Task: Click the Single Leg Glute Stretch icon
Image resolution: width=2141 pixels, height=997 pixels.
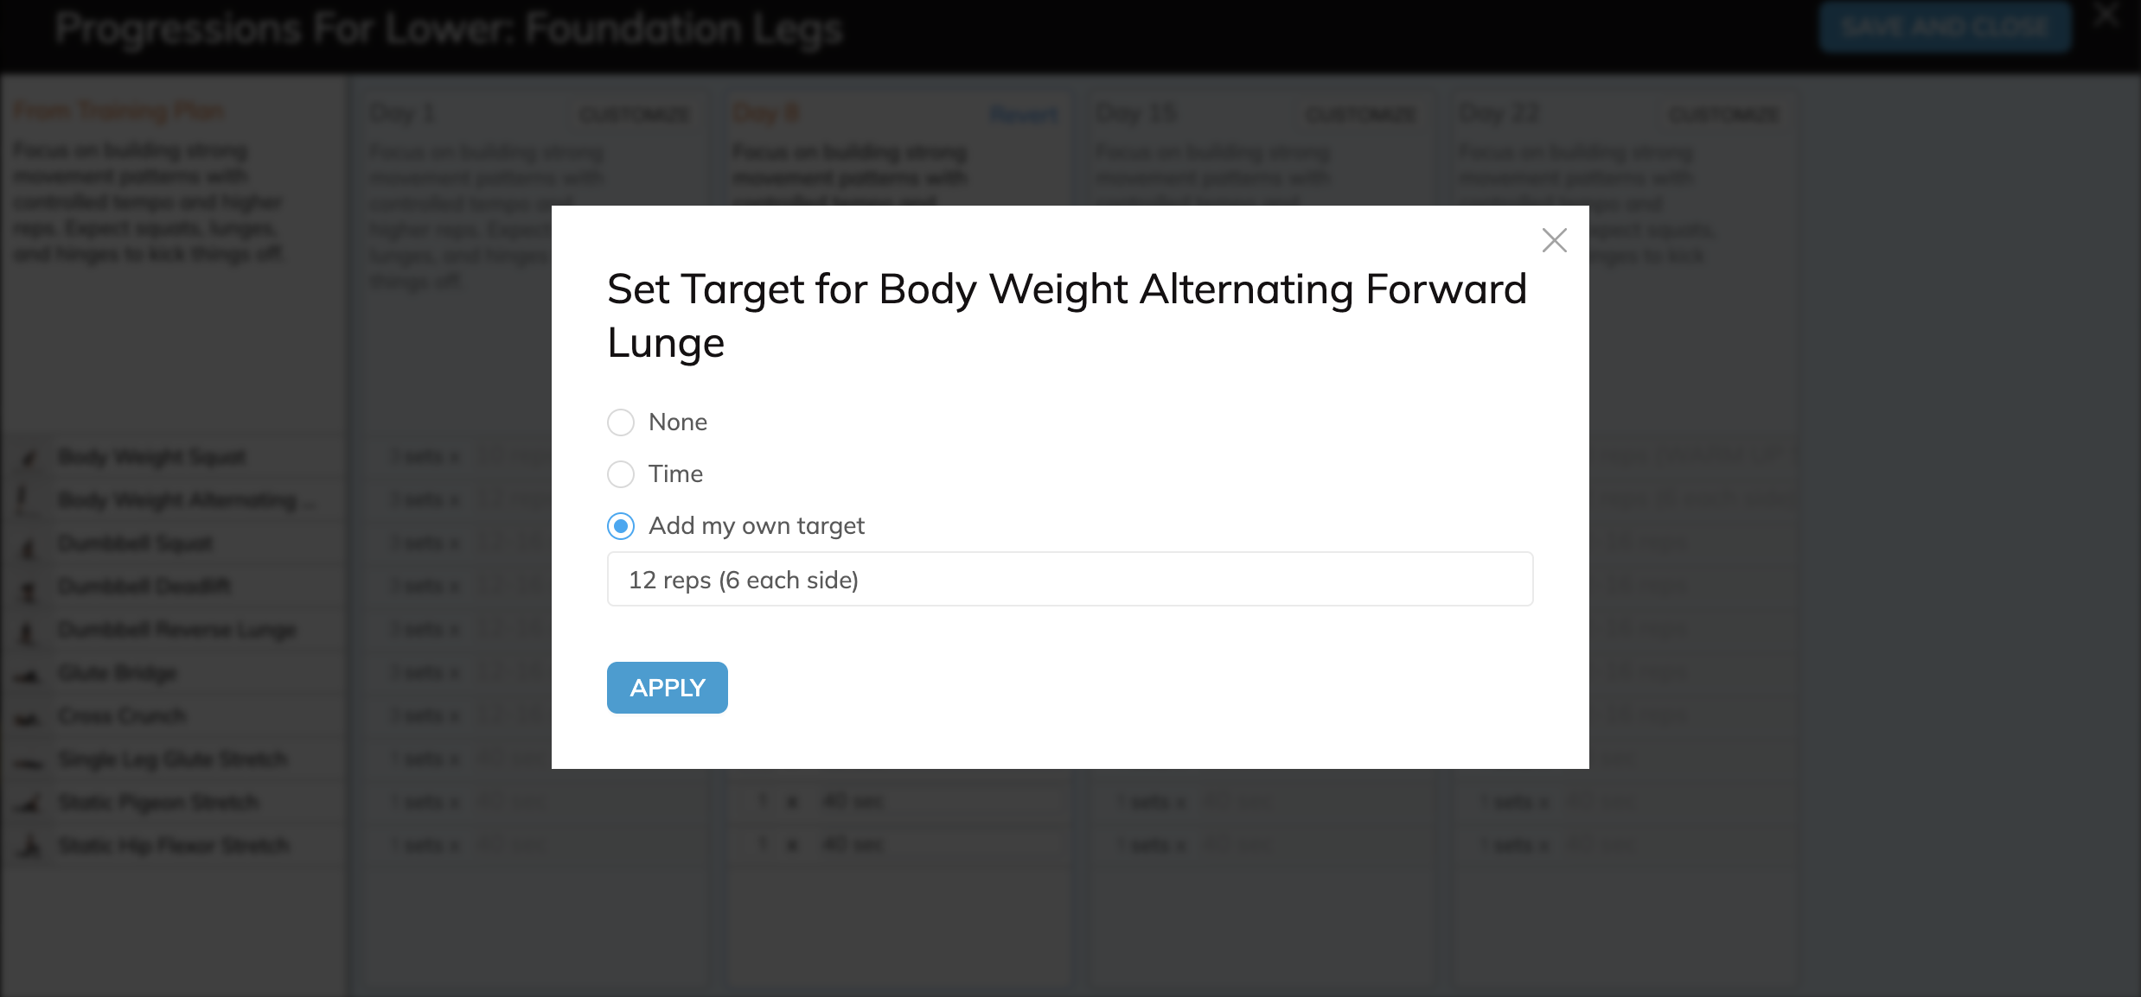Action: (x=29, y=761)
